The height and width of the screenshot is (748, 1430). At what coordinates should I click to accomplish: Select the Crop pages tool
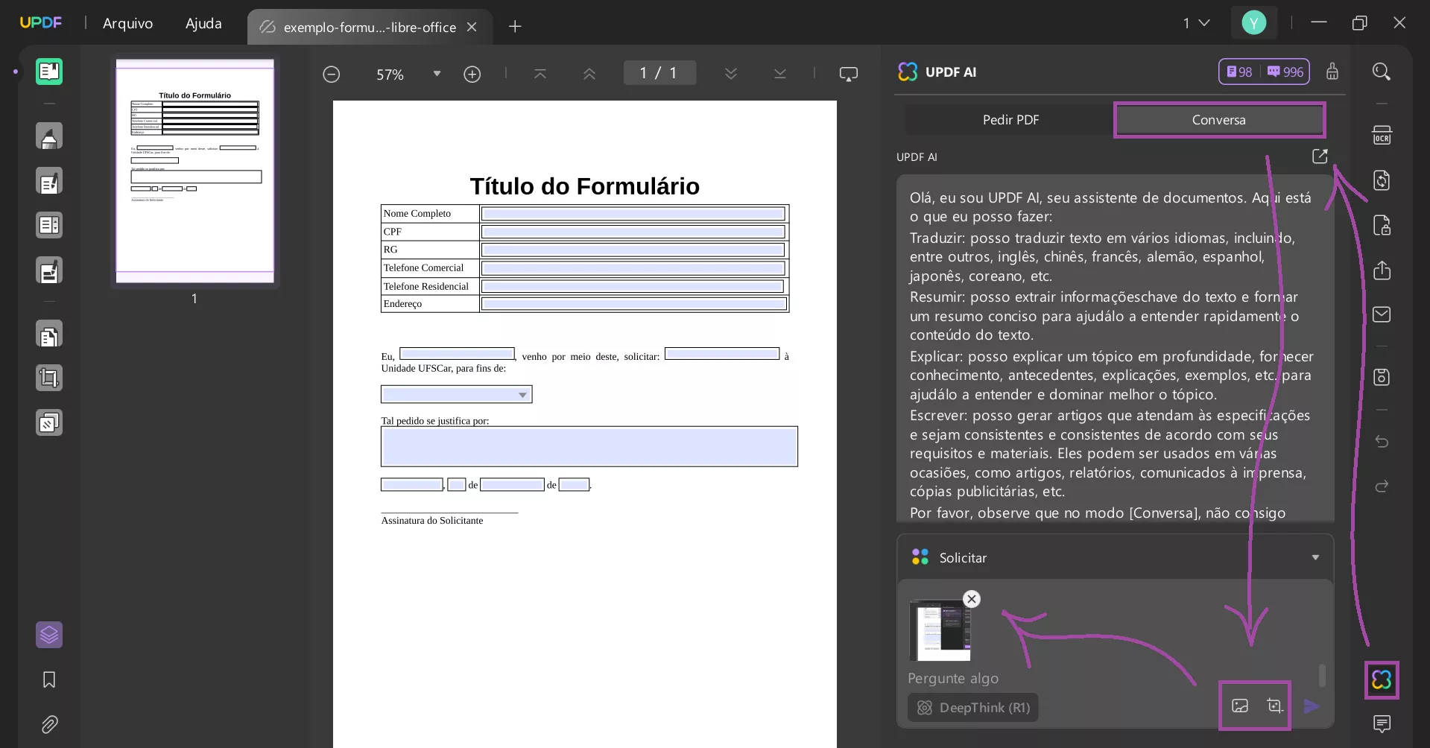tap(49, 378)
